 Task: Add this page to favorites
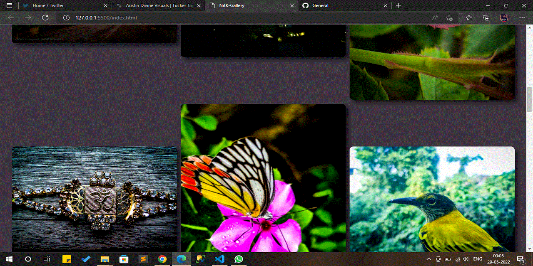449,17
